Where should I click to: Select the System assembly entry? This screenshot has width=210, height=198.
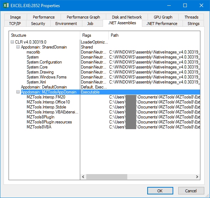click(32, 57)
